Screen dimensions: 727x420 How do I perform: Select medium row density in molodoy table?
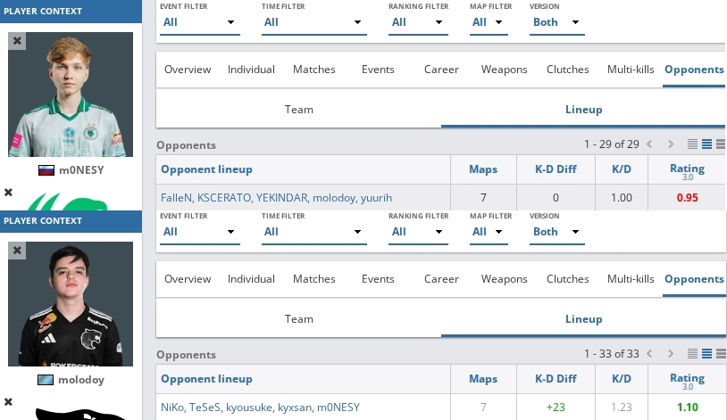pos(706,354)
